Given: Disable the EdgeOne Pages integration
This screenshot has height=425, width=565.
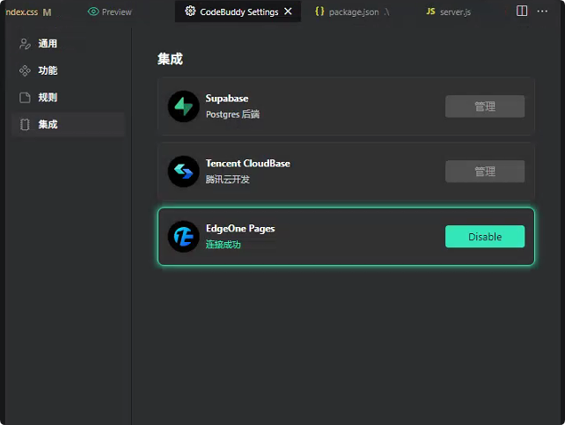Looking at the screenshot, I should click(x=485, y=237).
